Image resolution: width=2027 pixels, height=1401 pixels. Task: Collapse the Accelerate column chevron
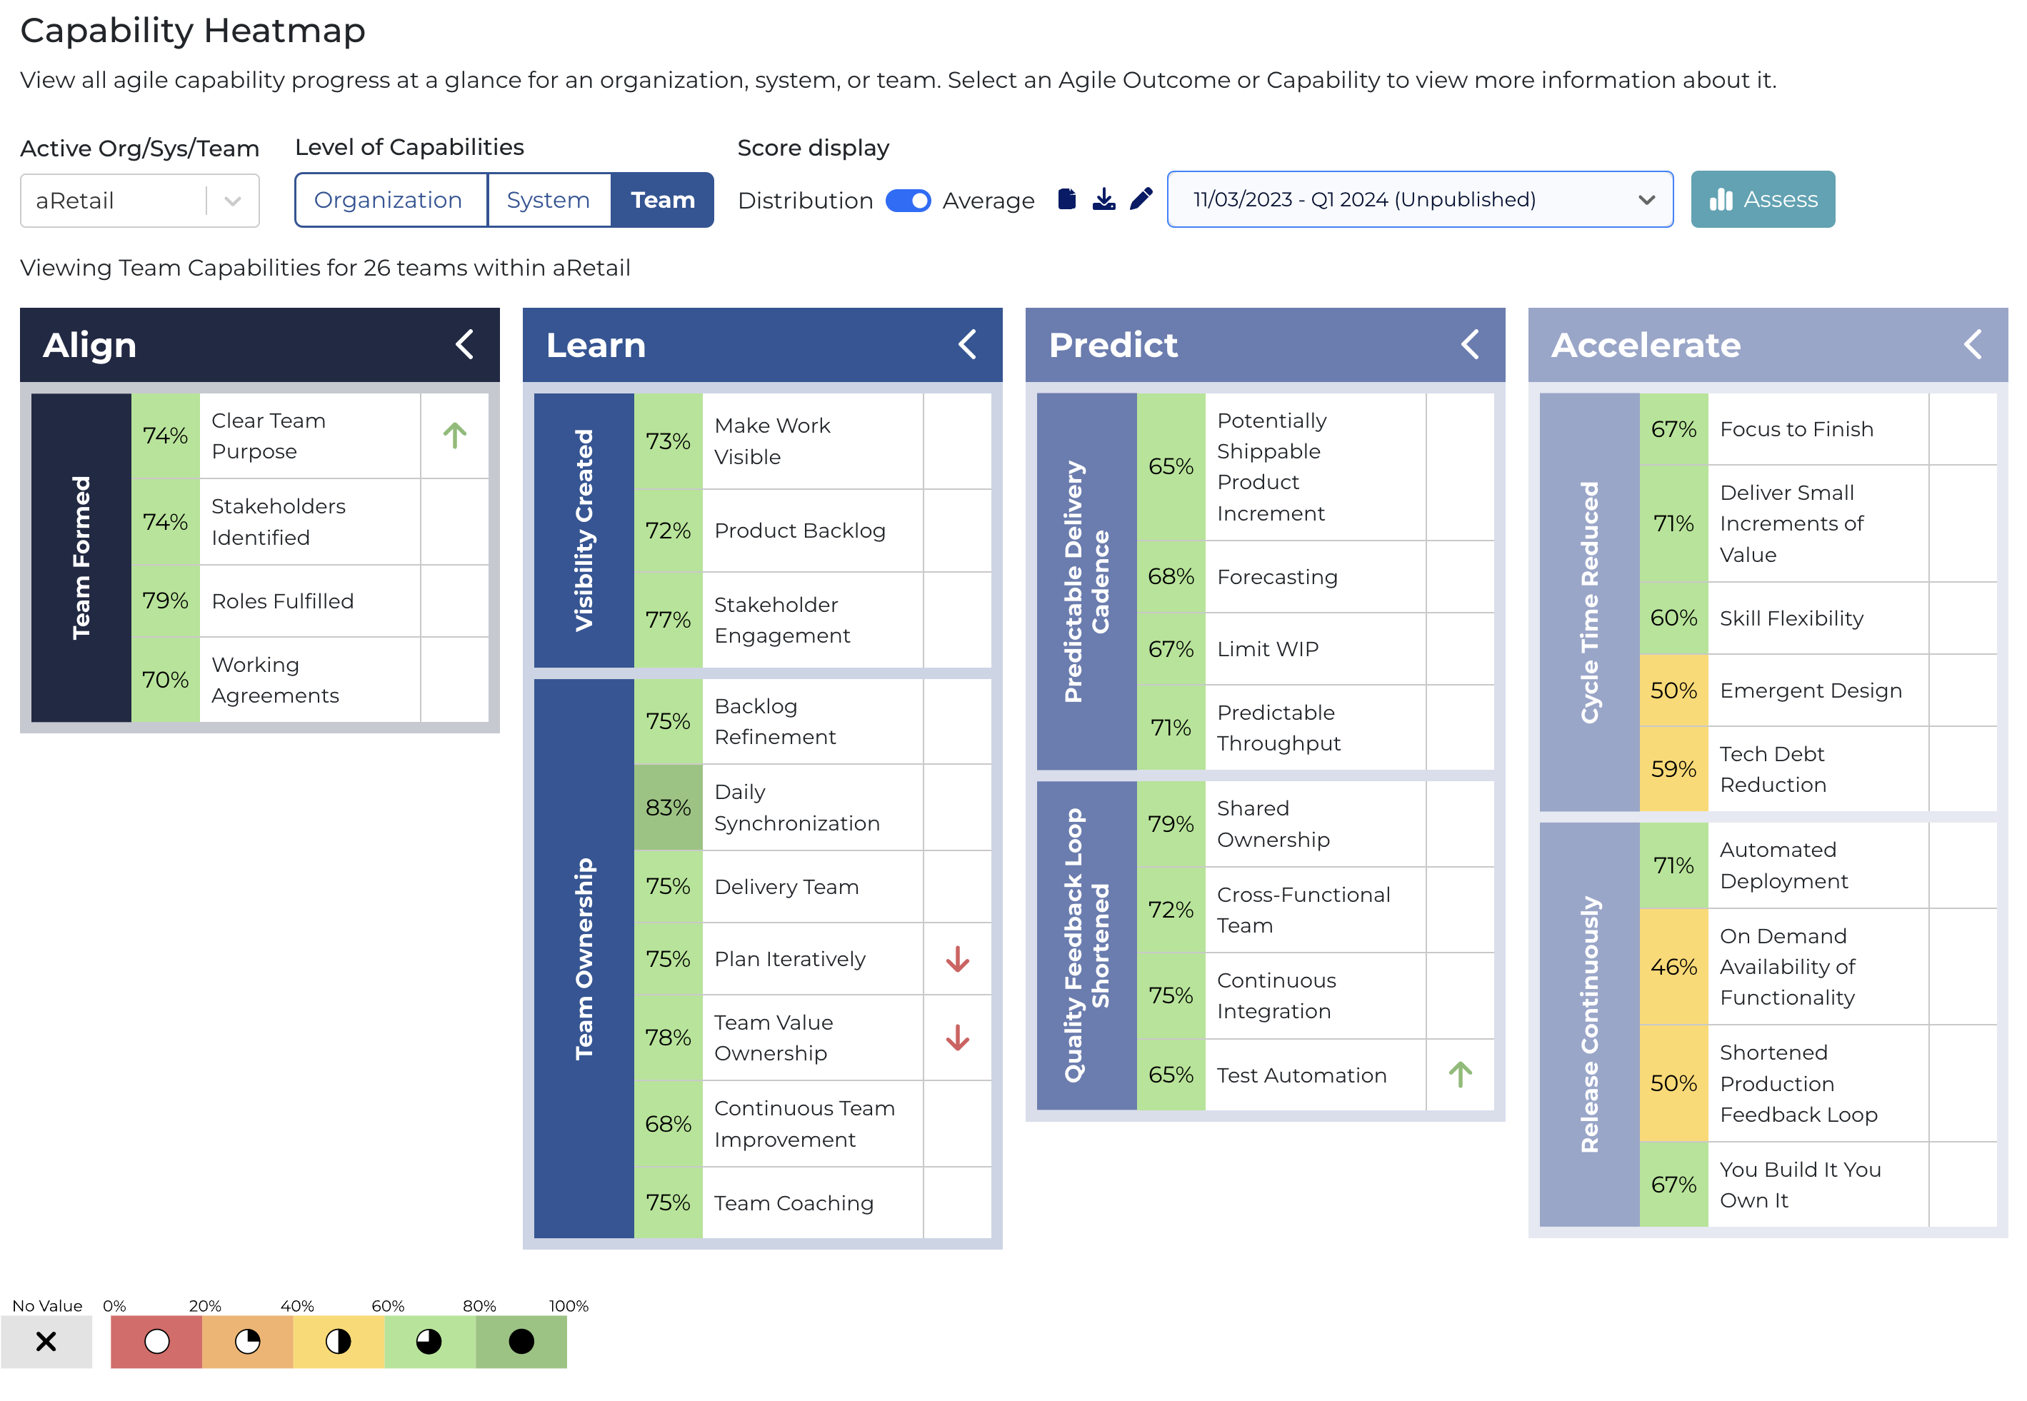click(x=1973, y=344)
